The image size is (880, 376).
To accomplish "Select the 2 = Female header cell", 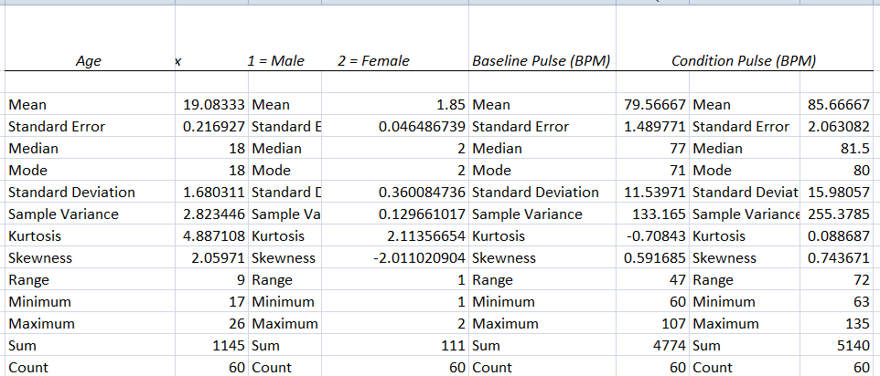I will (x=373, y=61).
